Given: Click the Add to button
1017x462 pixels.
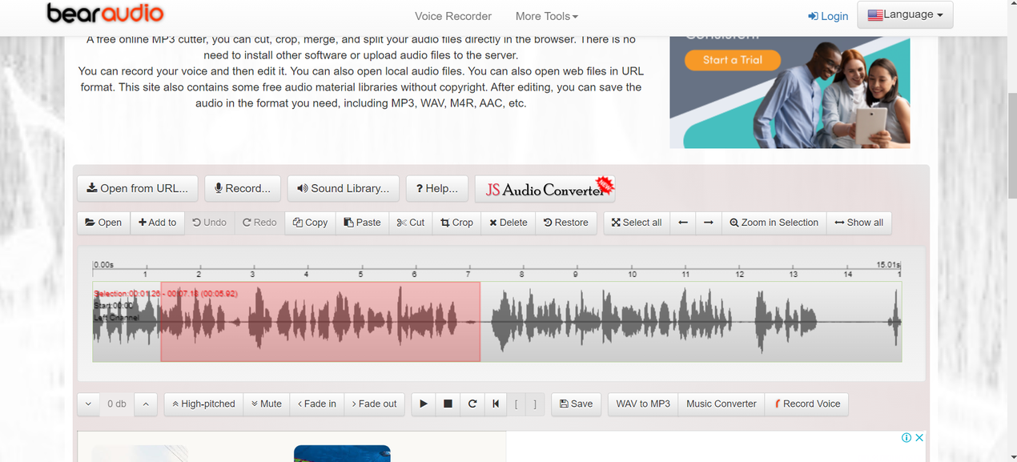Looking at the screenshot, I should [x=158, y=223].
